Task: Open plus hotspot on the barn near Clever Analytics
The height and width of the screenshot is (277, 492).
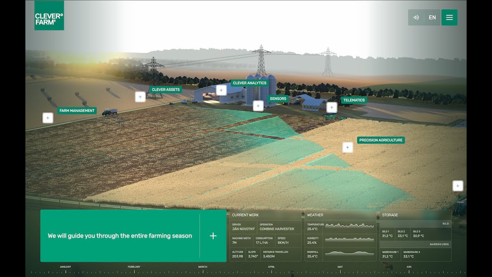Action: click(x=221, y=90)
